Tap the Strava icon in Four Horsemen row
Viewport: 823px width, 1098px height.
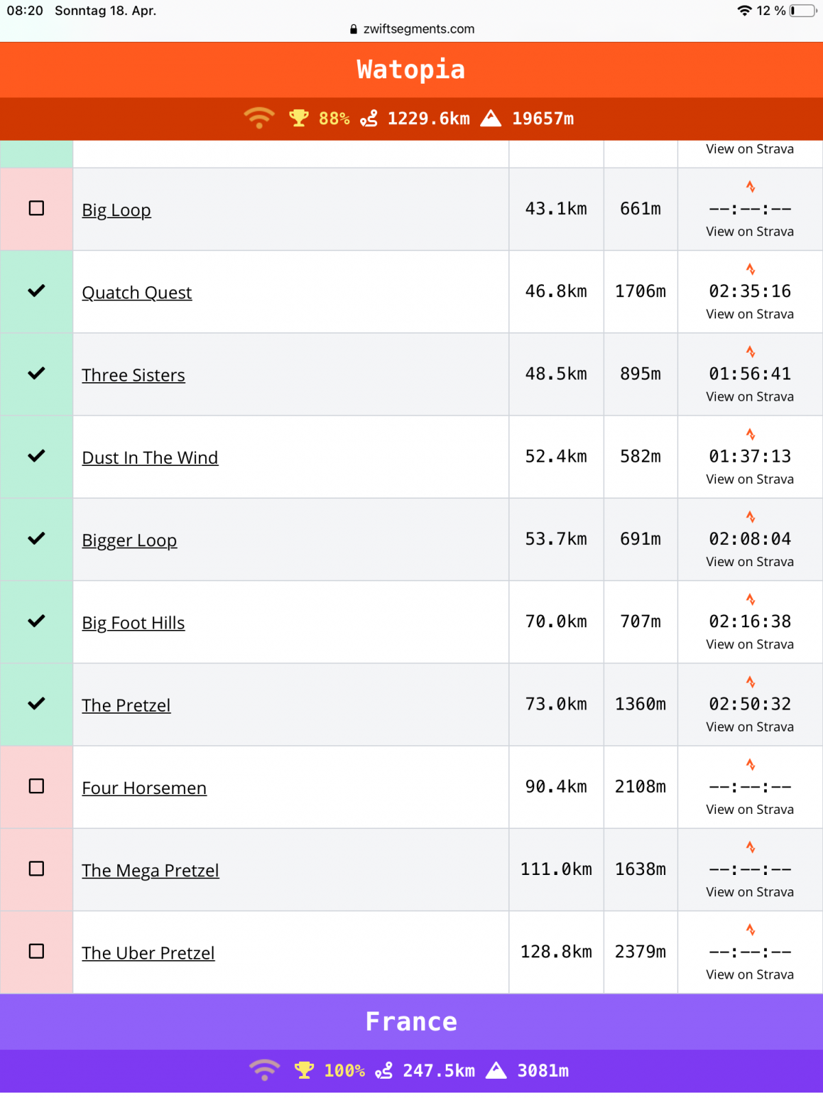(x=750, y=764)
